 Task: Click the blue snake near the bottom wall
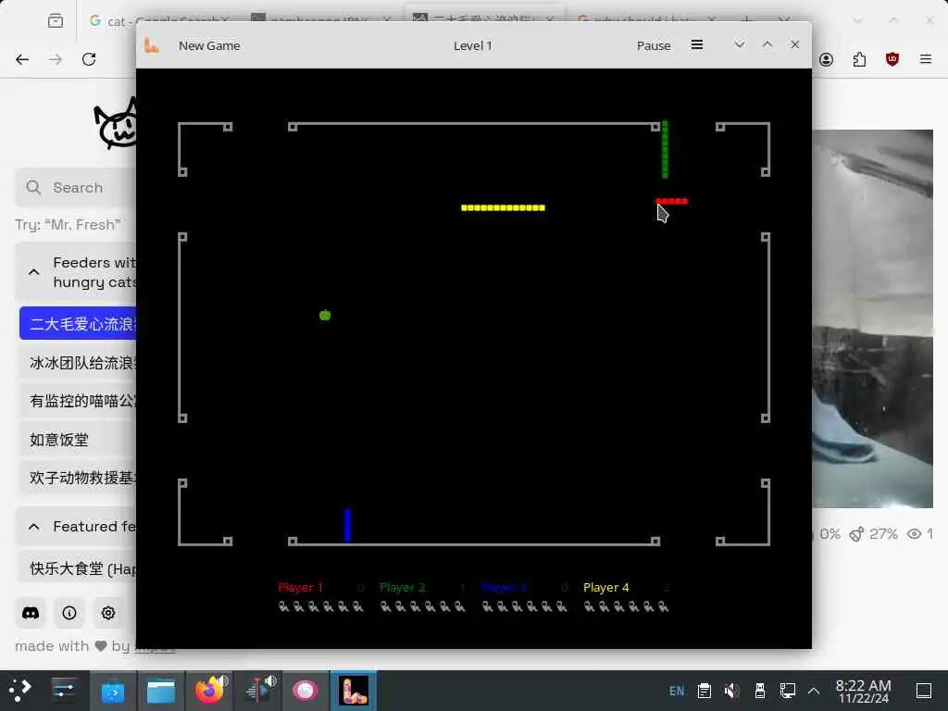348,524
